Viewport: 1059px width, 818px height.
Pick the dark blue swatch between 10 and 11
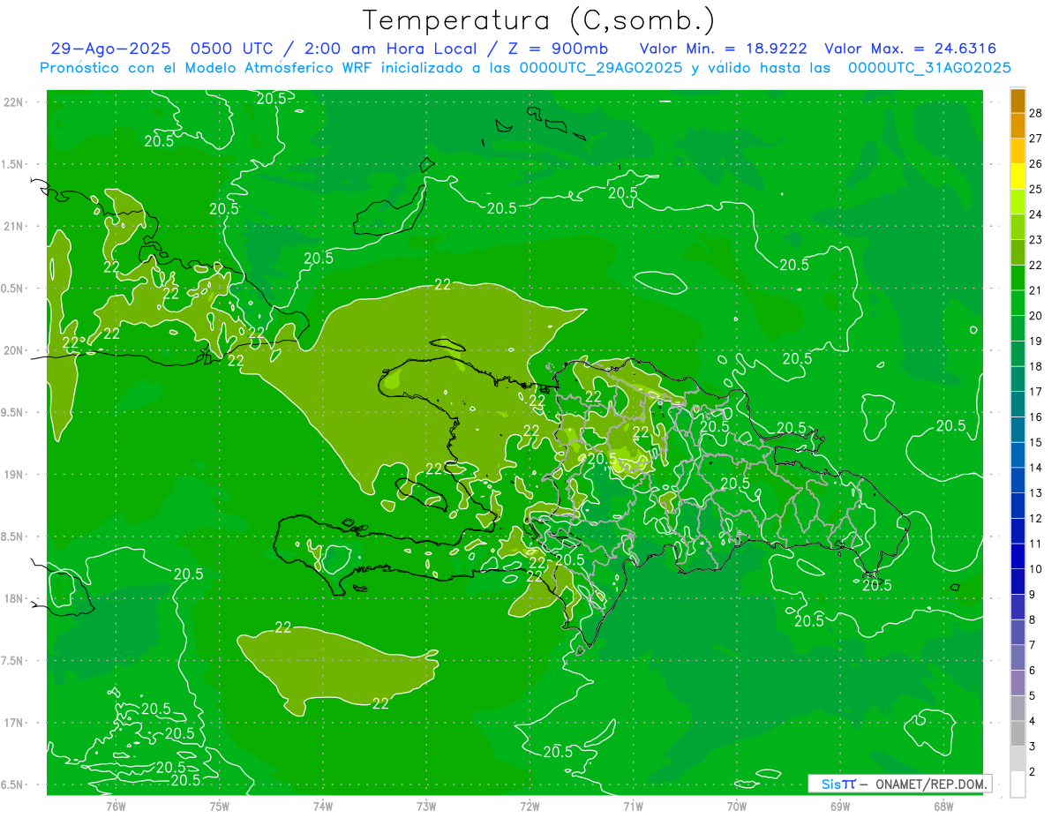[x=1018, y=557]
